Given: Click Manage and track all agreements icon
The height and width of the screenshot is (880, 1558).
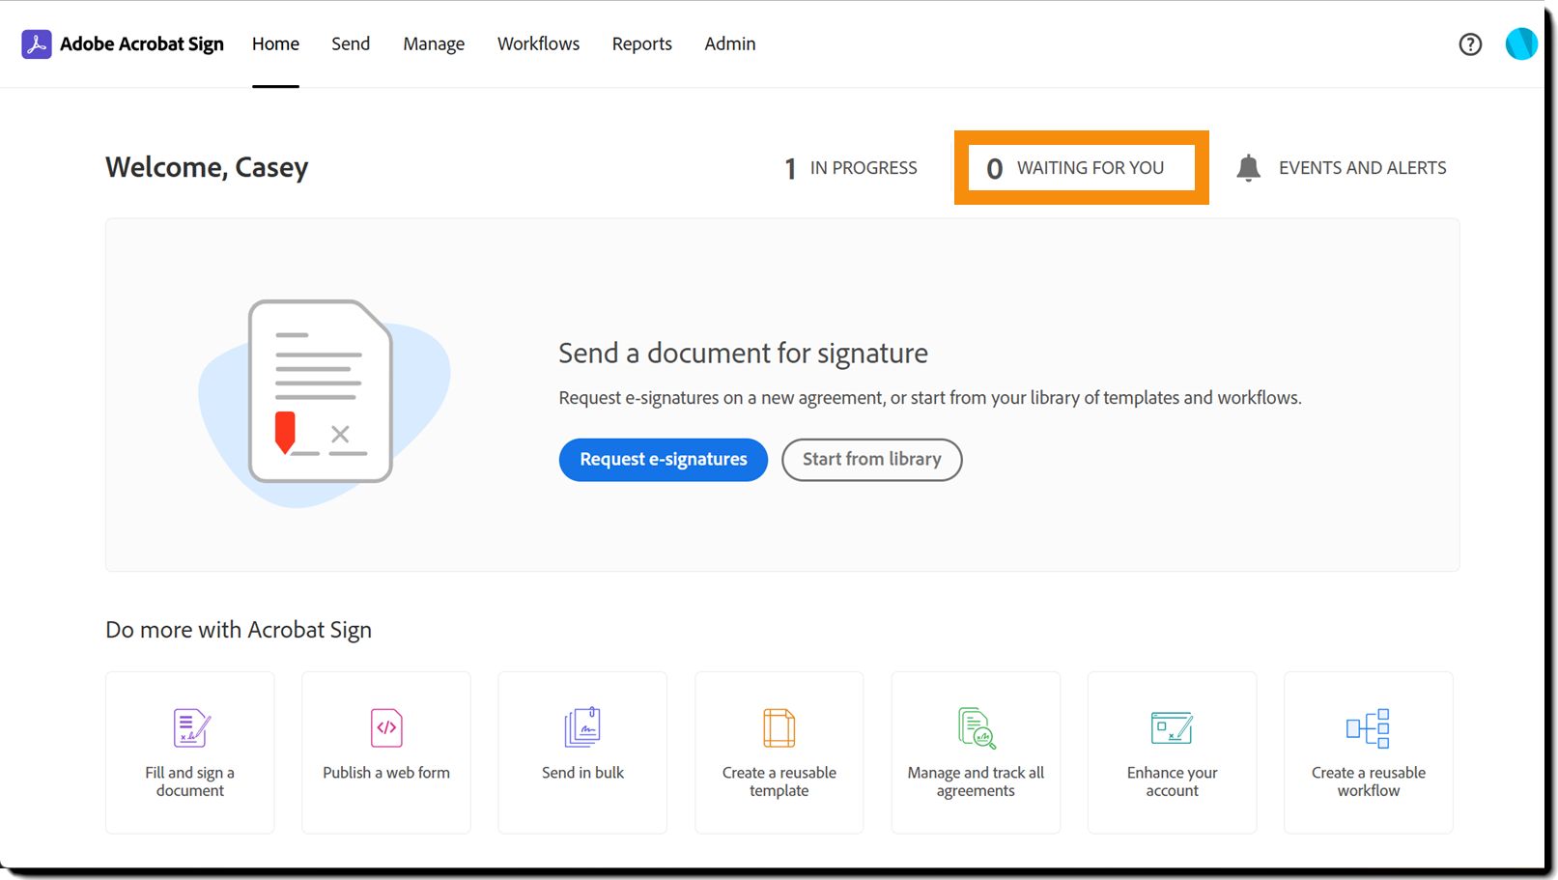Looking at the screenshot, I should (977, 728).
